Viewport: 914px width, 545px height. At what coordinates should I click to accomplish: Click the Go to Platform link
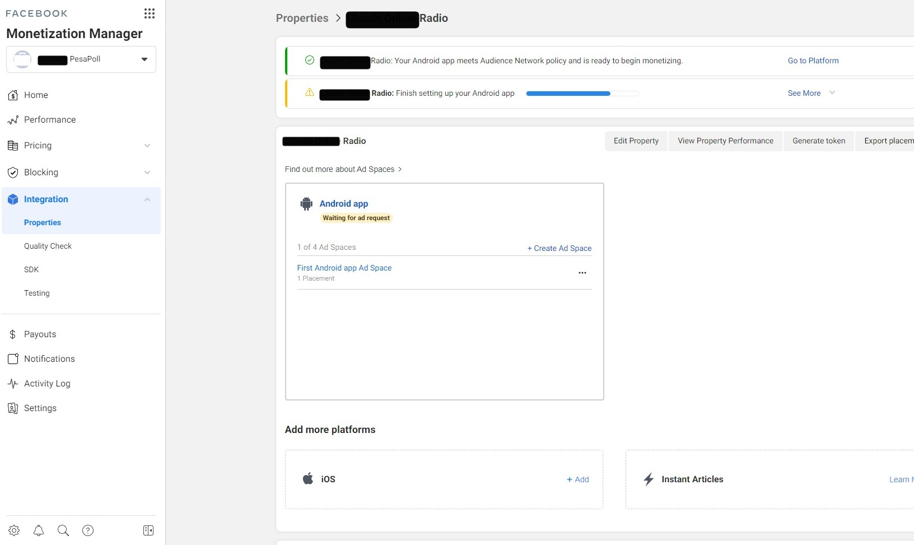coord(813,60)
